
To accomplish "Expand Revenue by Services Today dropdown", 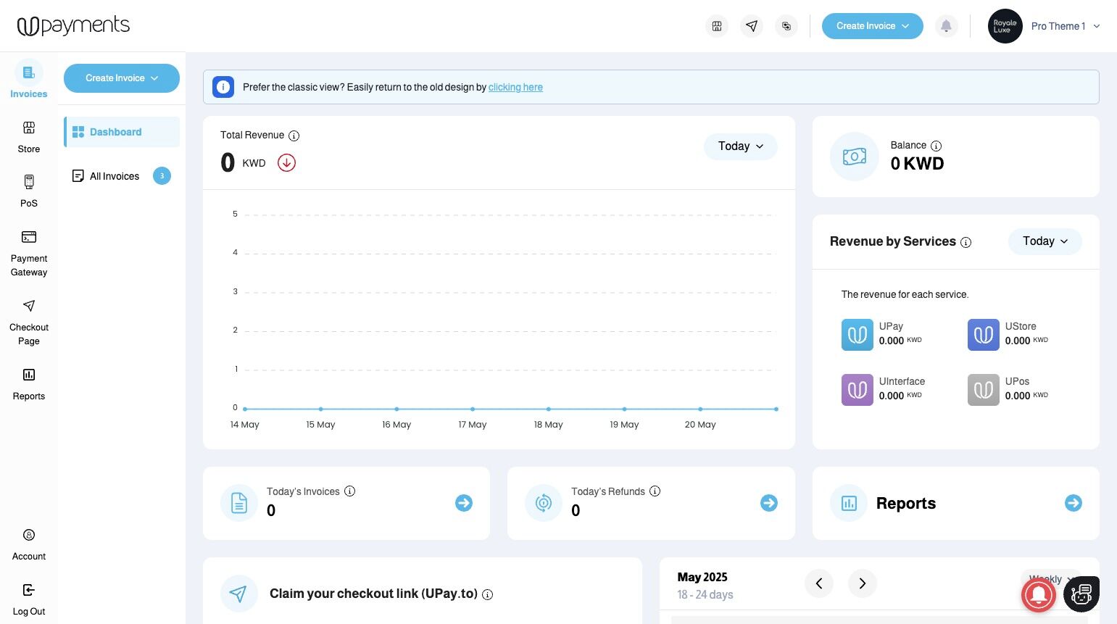I will pyautogui.click(x=1045, y=241).
